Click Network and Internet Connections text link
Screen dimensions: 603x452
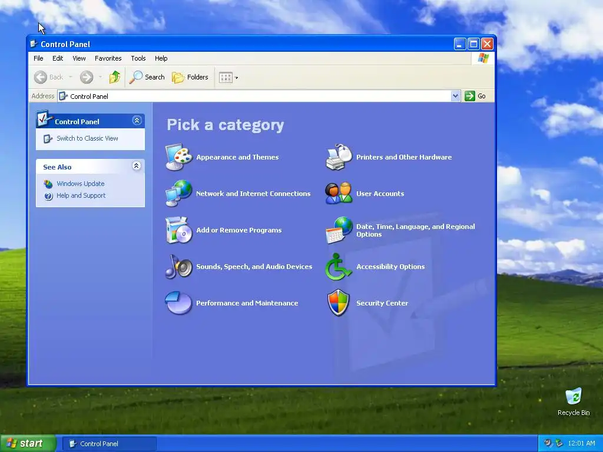[x=253, y=193]
